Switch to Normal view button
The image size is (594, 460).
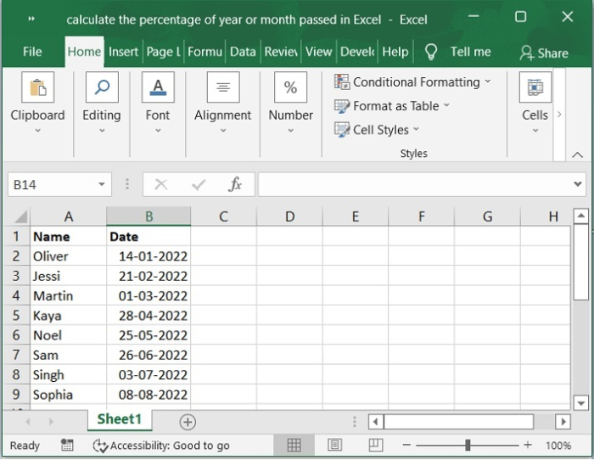pos(294,445)
